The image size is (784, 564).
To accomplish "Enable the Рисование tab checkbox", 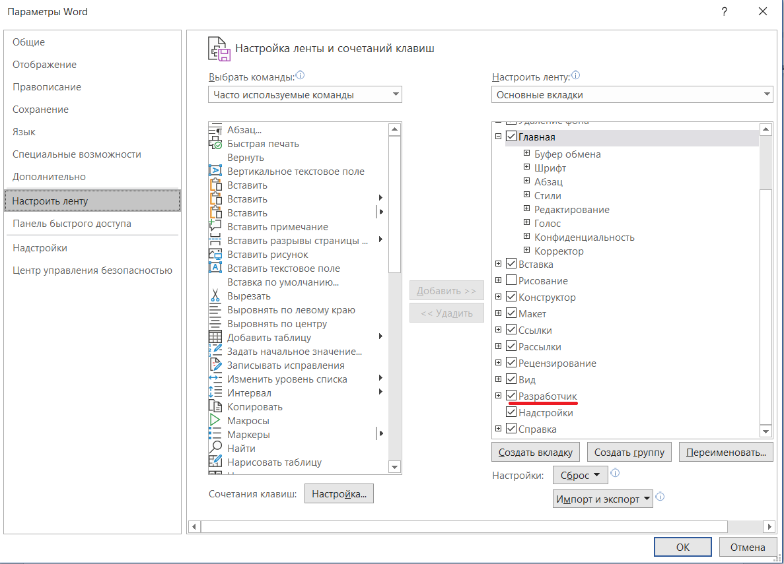I will point(511,280).
